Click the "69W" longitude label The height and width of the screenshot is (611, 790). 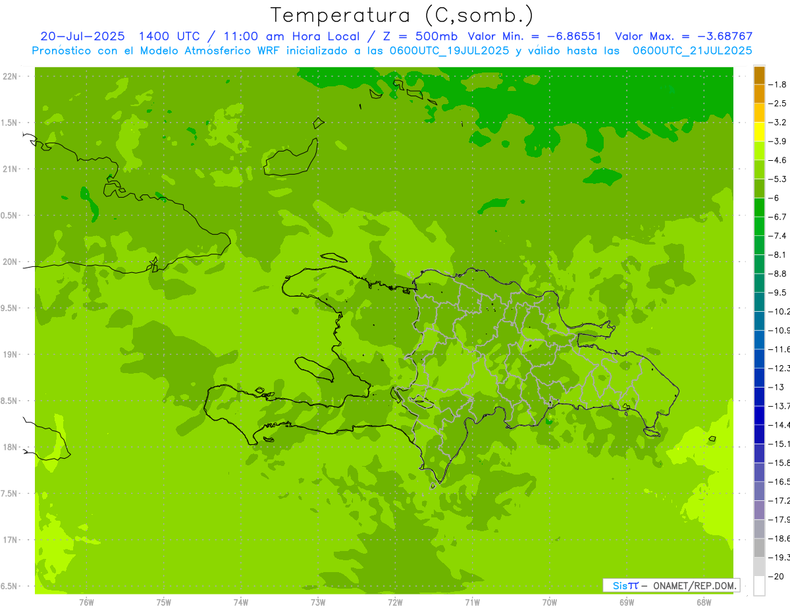(x=627, y=602)
